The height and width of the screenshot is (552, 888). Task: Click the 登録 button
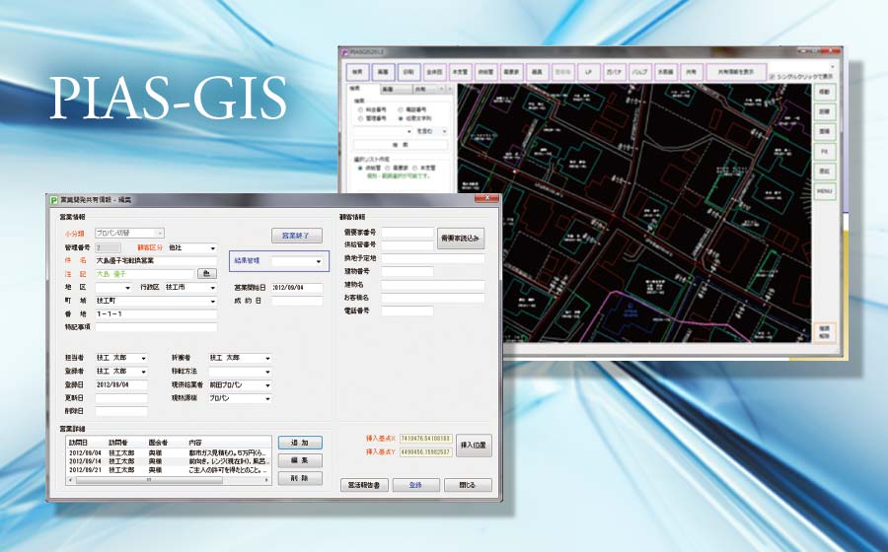(415, 485)
